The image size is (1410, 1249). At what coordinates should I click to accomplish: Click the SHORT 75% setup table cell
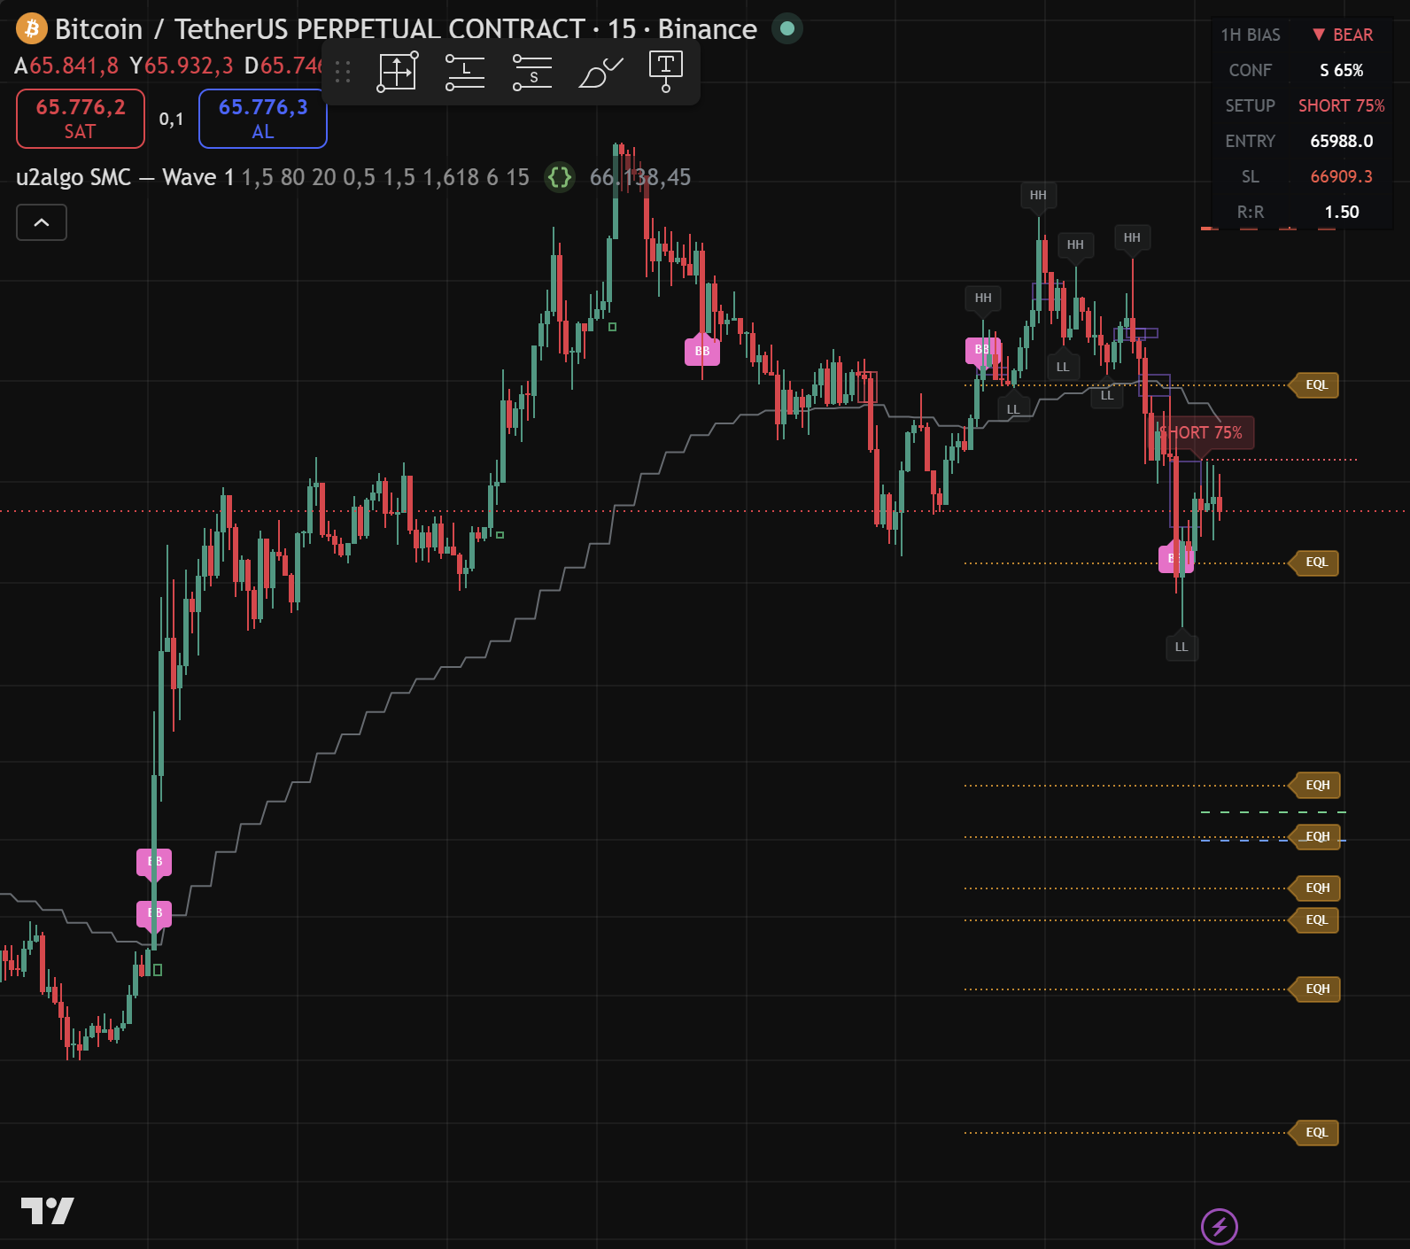[x=1342, y=105]
